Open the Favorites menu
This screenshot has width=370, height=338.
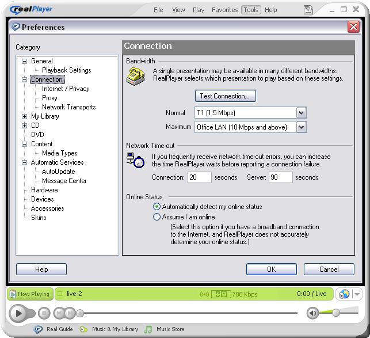click(x=224, y=10)
